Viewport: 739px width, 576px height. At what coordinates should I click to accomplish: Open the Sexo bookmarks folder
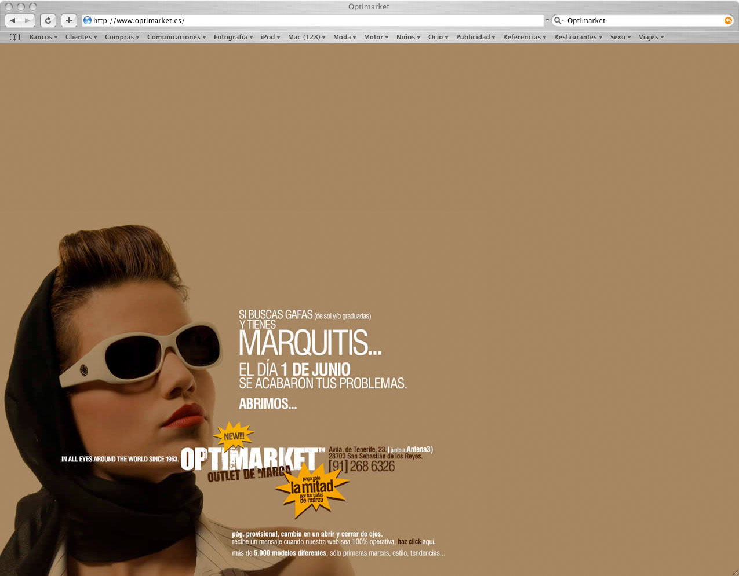point(621,37)
